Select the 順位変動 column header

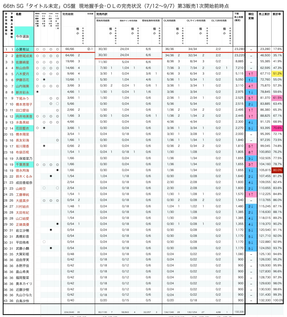pos(251,16)
